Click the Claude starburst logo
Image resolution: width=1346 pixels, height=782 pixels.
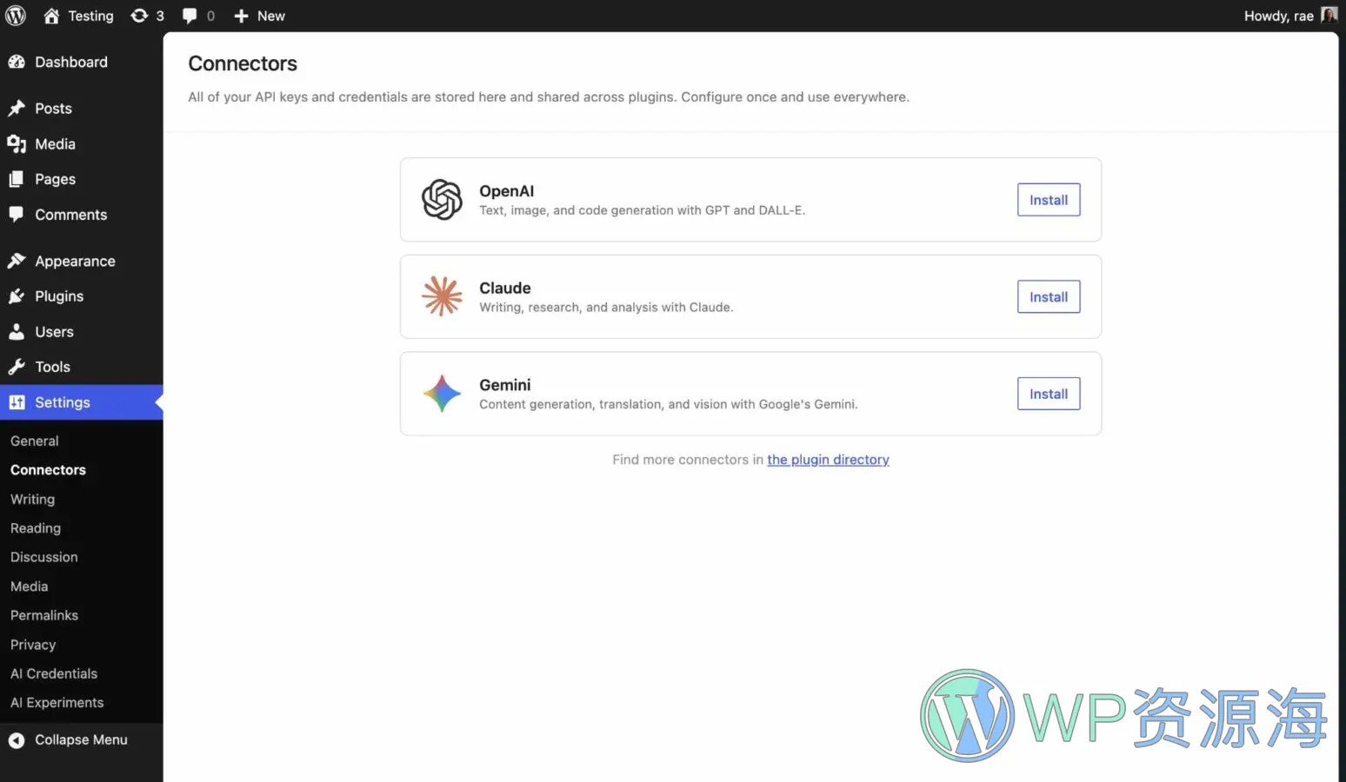pyautogui.click(x=442, y=296)
